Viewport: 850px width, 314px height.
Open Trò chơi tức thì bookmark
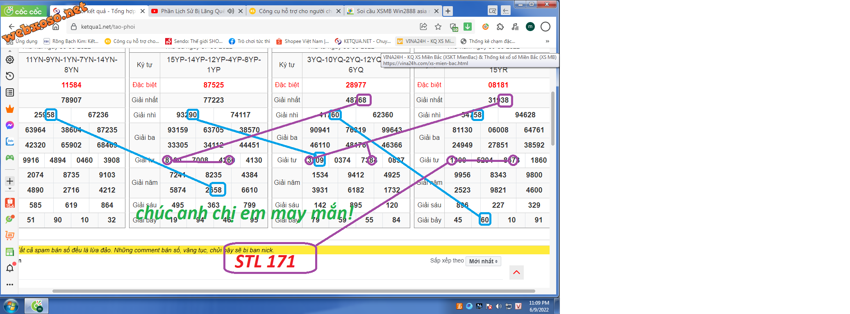click(249, 41)
